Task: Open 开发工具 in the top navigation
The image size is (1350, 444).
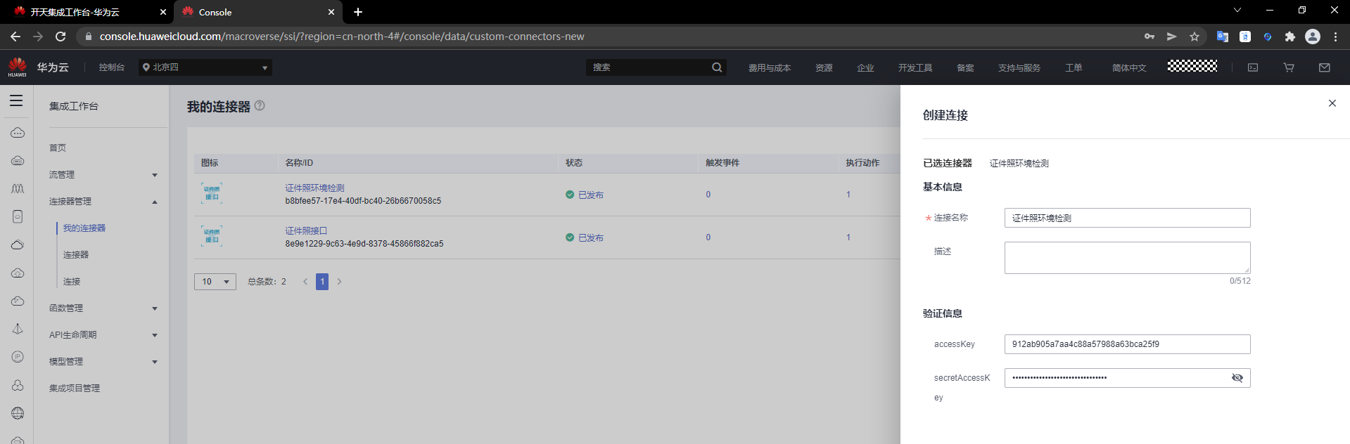Action: 915,68
